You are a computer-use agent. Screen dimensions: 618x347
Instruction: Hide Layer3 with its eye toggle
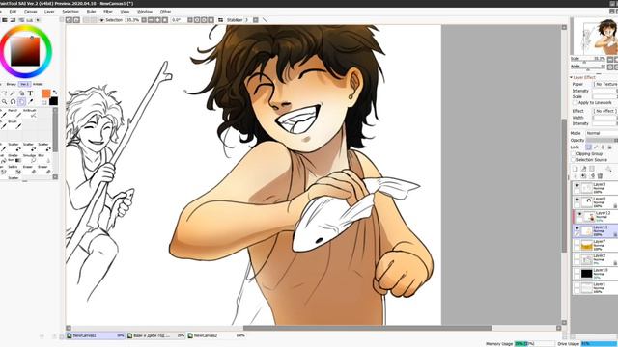pos(577,186)
